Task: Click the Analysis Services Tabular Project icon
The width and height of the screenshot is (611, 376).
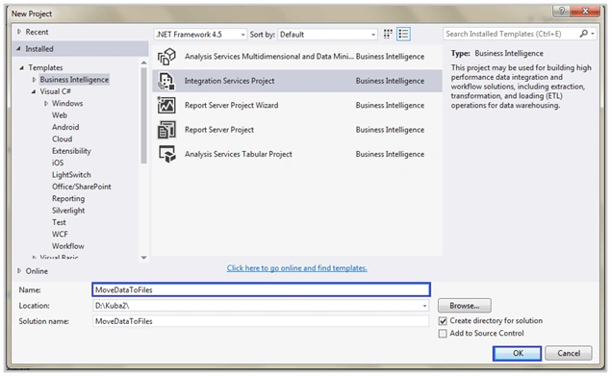Action: point(166,154)
